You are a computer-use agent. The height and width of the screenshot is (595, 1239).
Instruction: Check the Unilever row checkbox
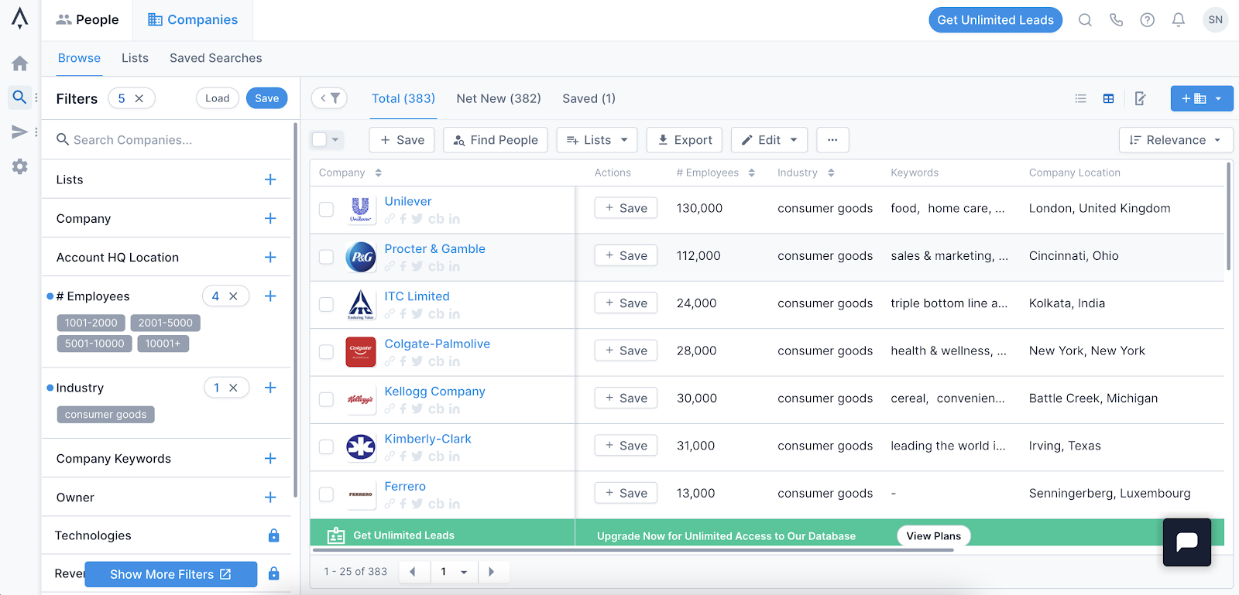[327, 209]
